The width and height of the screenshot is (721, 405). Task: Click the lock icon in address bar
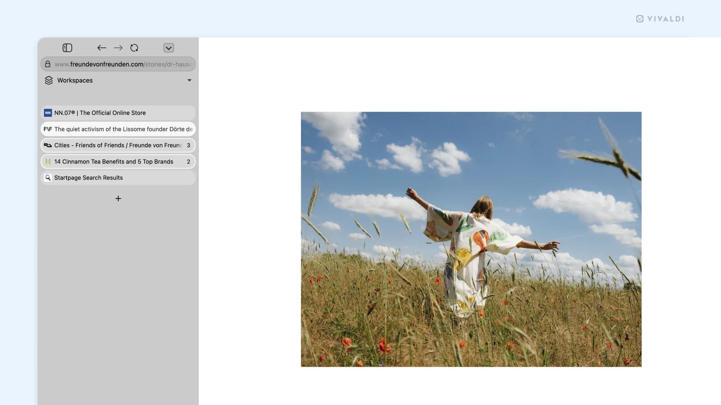47,64
